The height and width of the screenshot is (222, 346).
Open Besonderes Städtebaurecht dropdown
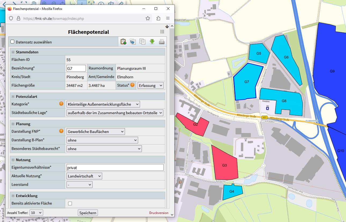tap(104, 149)
